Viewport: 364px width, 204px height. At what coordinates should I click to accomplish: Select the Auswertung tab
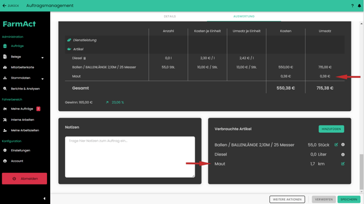[x=244, y=16]
